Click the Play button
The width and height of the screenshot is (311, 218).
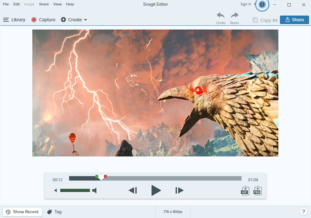tap(156, 190)
